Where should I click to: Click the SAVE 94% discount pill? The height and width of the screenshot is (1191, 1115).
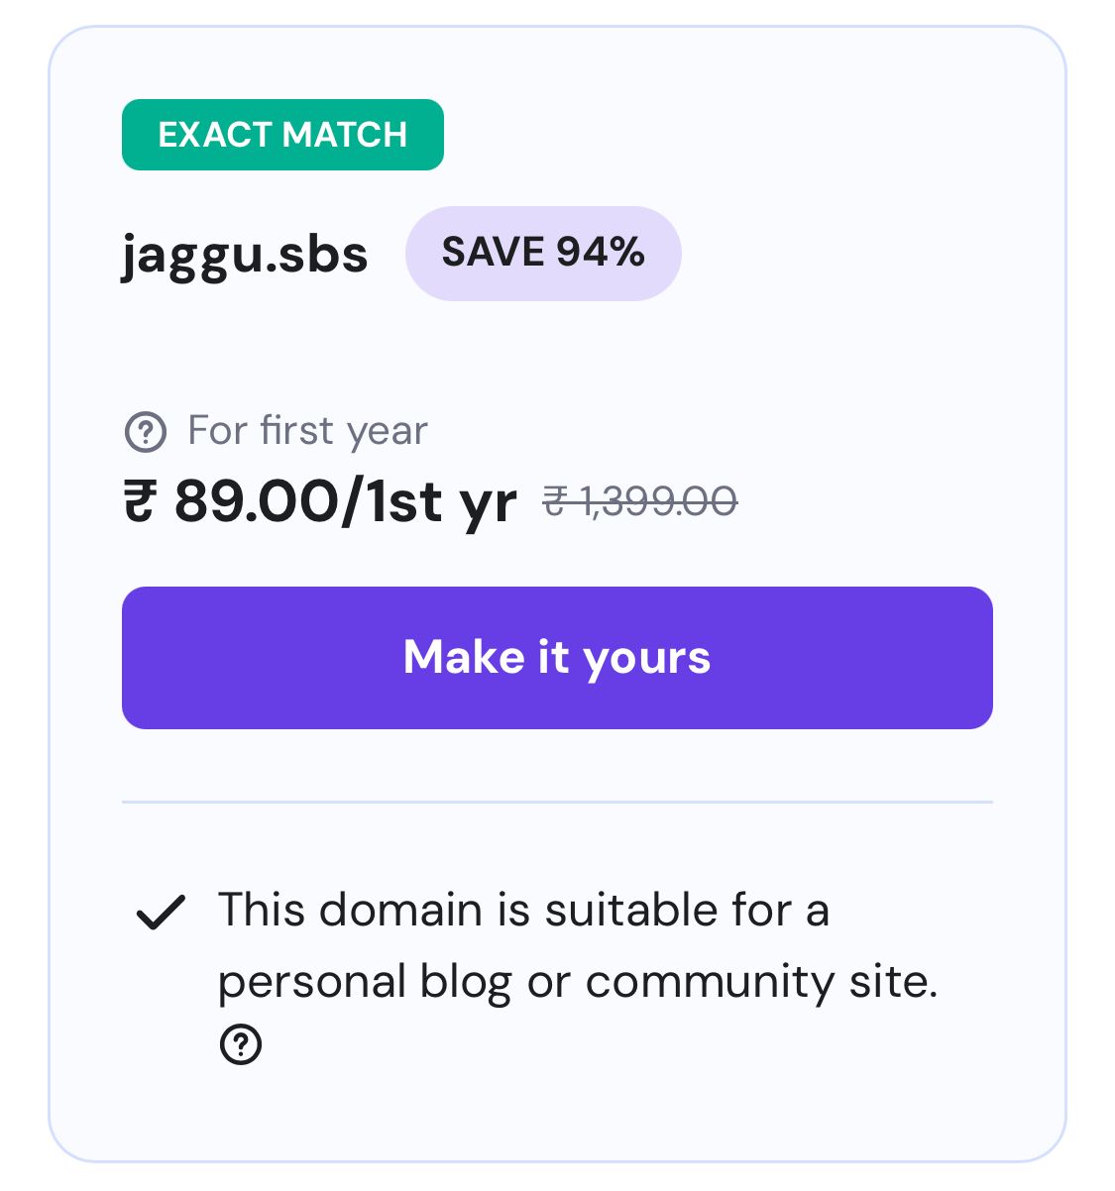point(543,253)
